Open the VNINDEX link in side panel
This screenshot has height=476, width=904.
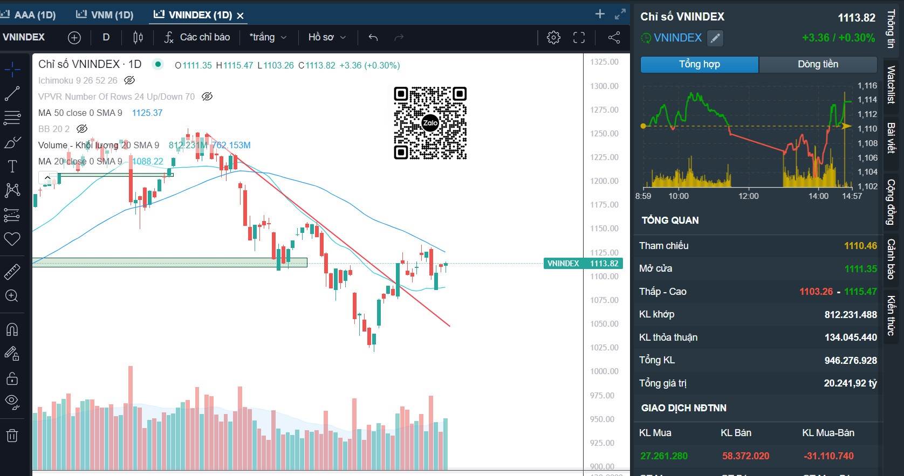click(677, 38)
